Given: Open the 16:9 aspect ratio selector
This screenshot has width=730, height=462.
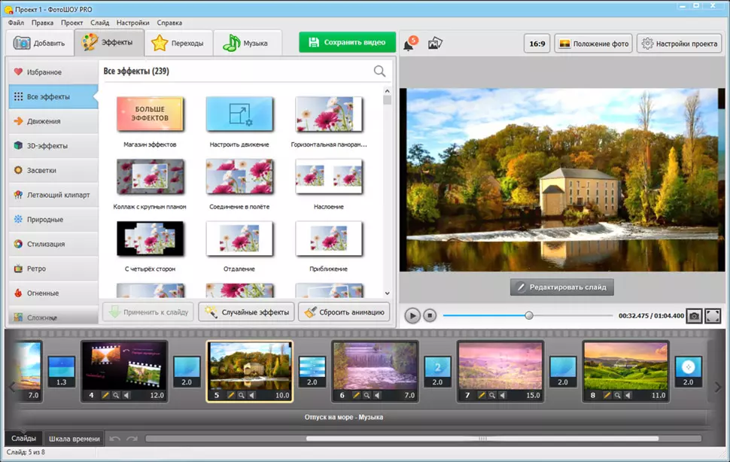Looking at the screenshot, I should click(x=537, y=44).
